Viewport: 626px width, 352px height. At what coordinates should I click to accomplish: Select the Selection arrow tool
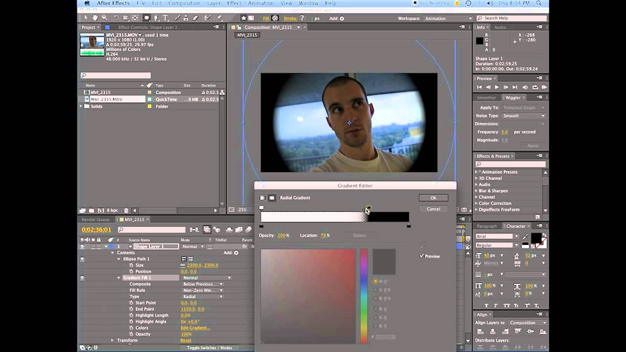[86, 18]
